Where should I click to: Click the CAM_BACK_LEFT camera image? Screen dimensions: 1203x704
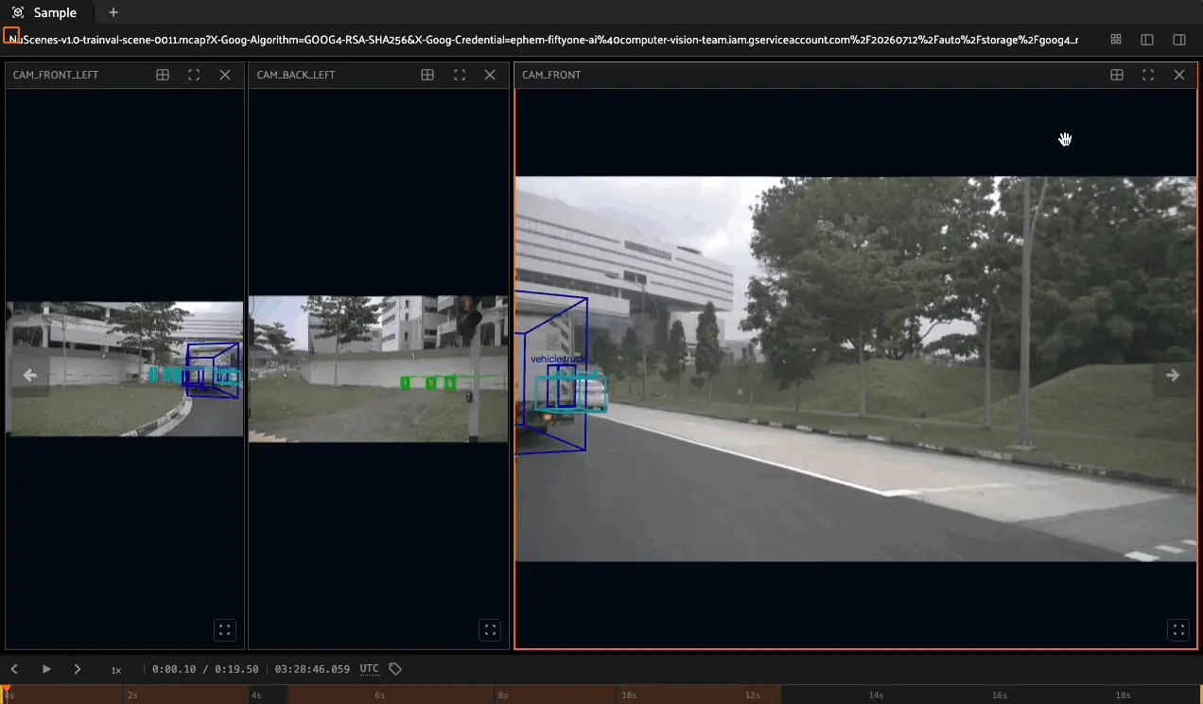tap(378, 369)
